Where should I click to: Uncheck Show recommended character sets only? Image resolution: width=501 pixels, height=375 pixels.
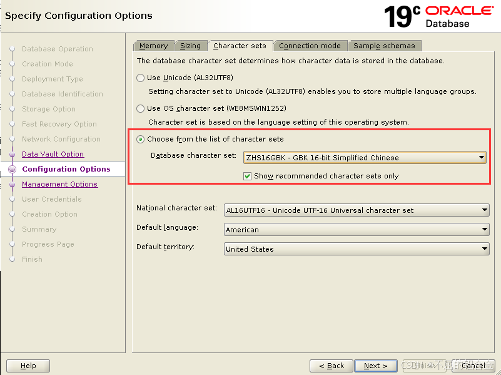point(247,176)
